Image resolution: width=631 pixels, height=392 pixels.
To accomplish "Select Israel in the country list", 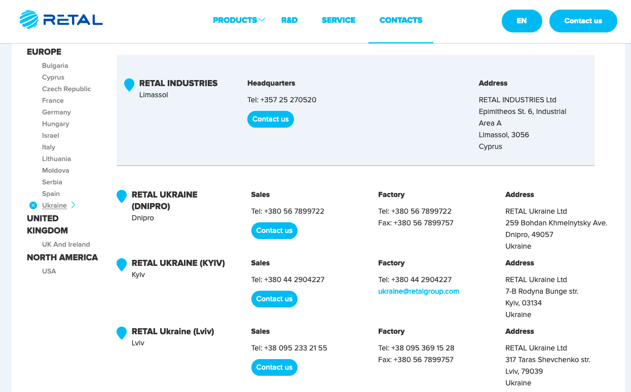I will point(51,136).
